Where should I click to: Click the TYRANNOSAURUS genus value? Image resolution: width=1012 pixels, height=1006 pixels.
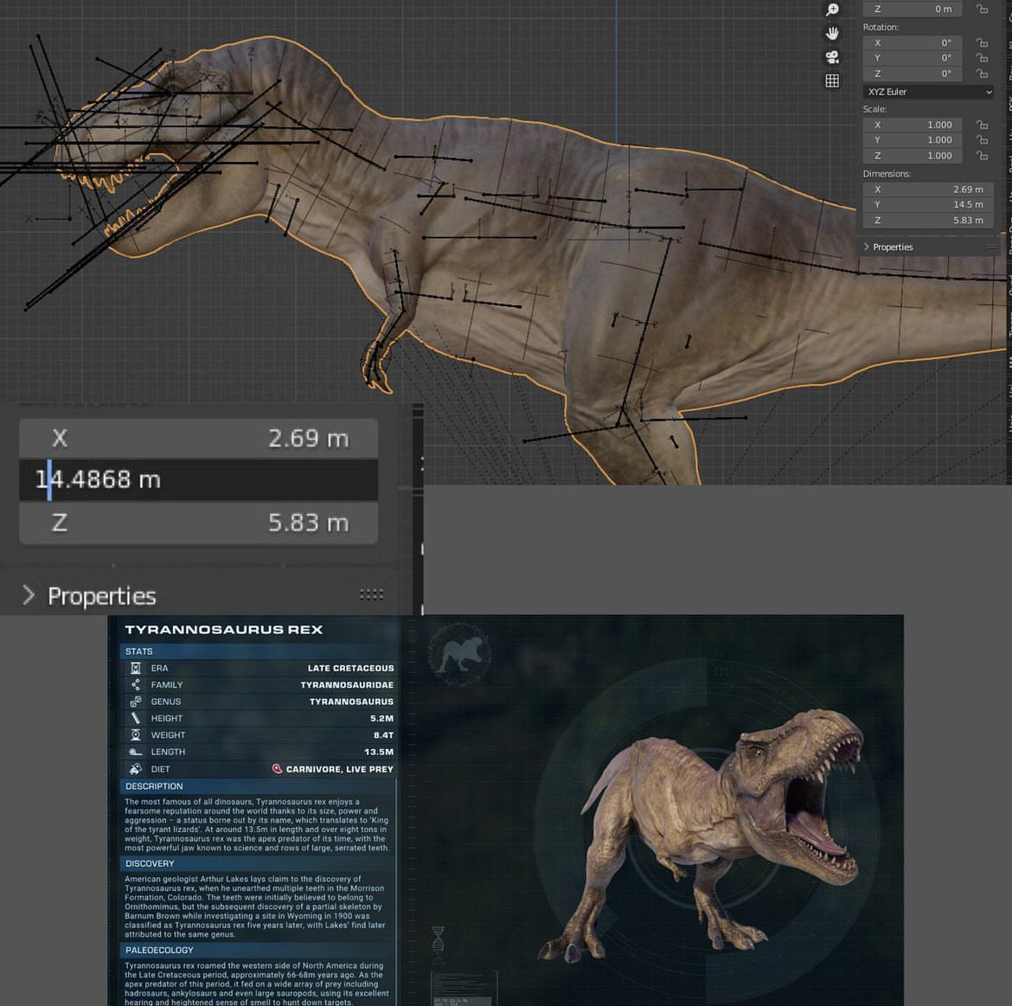(x=352, y=702)
